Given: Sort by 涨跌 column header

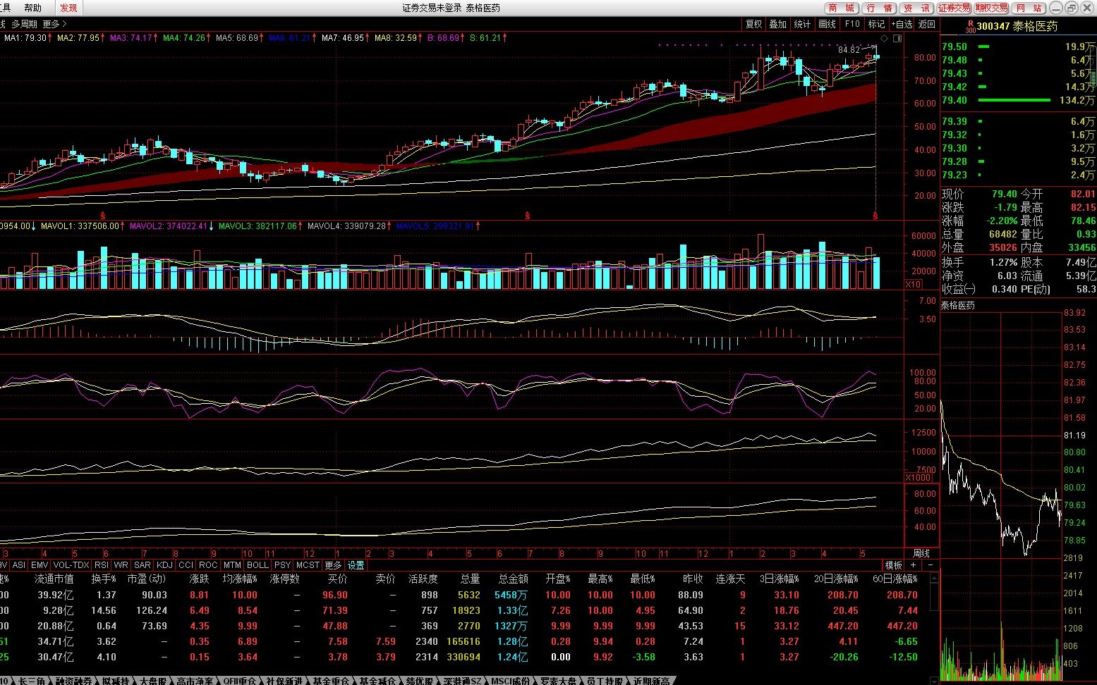Looking at the screenshot, I should [200, 579].
